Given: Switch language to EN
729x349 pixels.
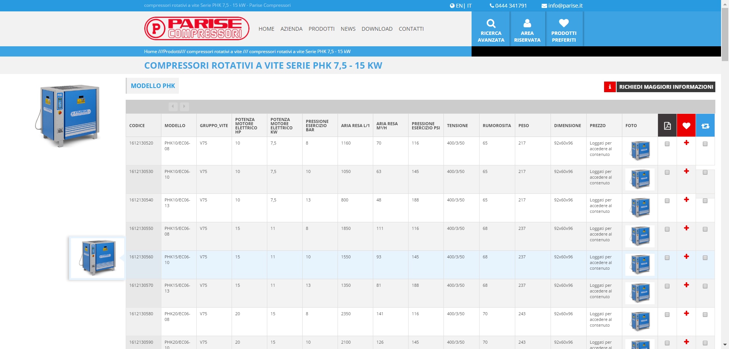Looking at the screenshot, I should click(459, 6).
